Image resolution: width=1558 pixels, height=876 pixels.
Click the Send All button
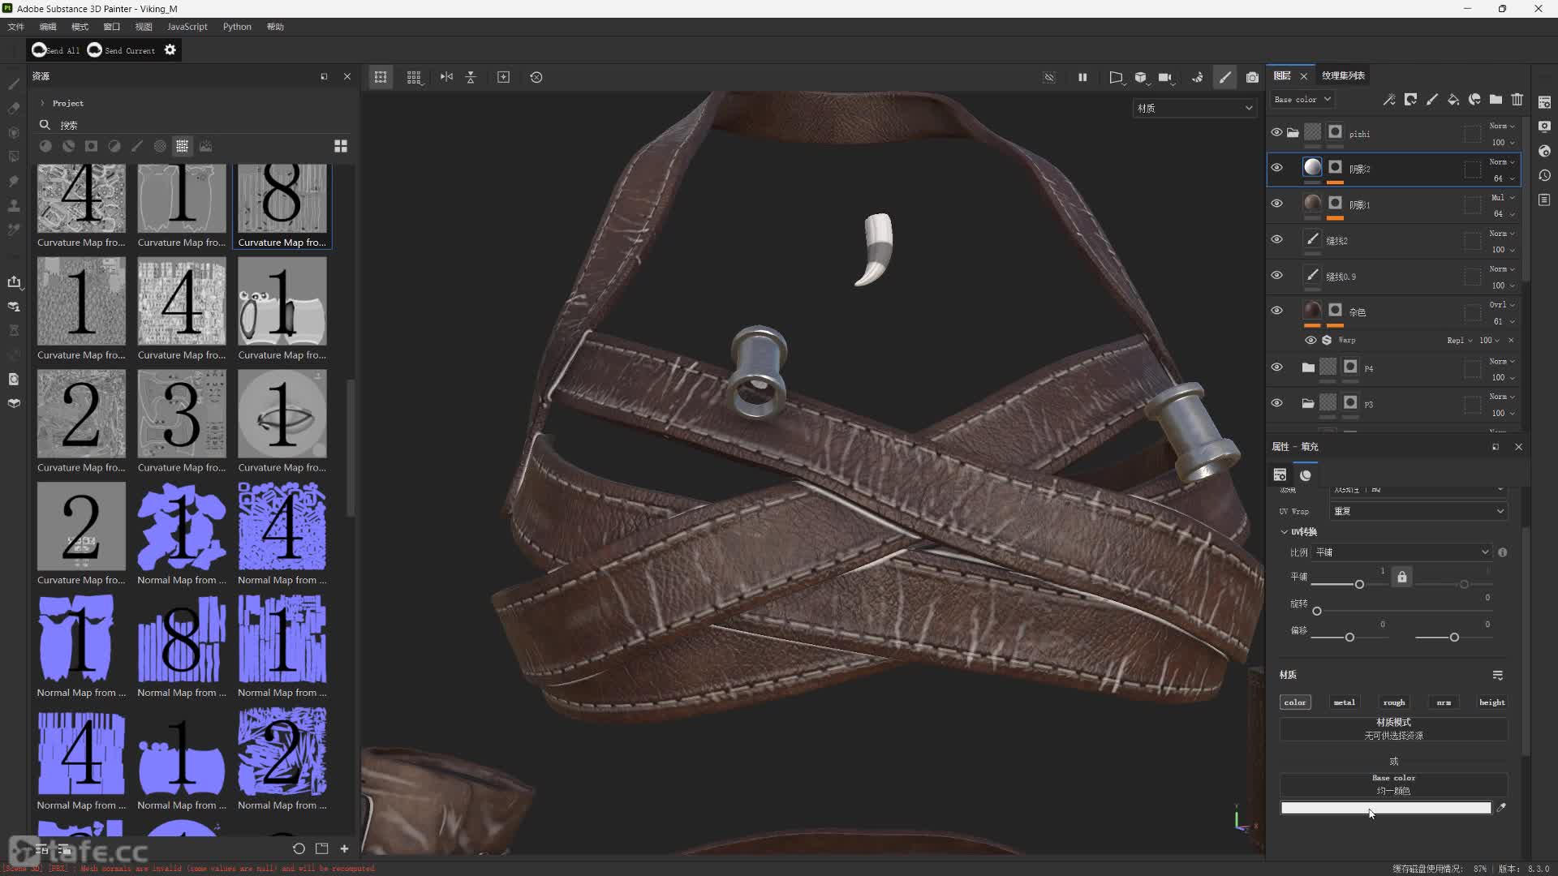(55, 50)
